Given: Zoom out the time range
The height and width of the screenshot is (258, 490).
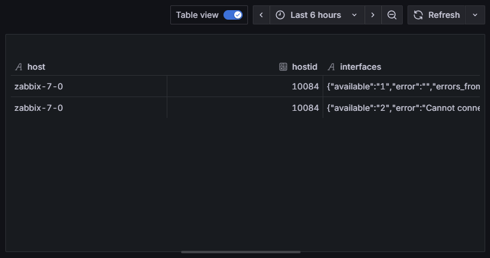Looking at the screenshot, I should pos(392,15).
